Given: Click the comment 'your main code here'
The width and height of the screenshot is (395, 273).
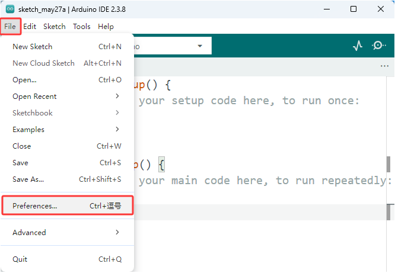Looking at the screenshot, I should click(203, 181).
